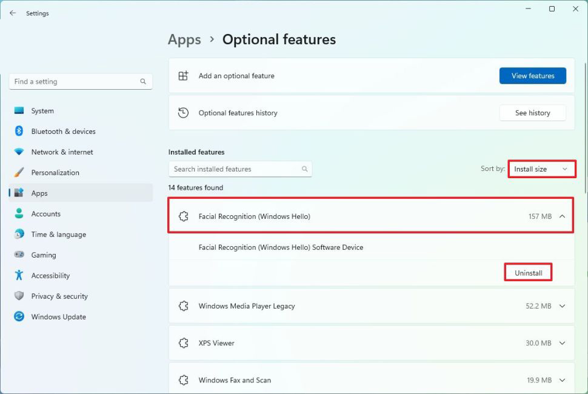The image size is (588, 394).
Task: Open the Sort by Install size dropdown
Action: tap(541, 169)
